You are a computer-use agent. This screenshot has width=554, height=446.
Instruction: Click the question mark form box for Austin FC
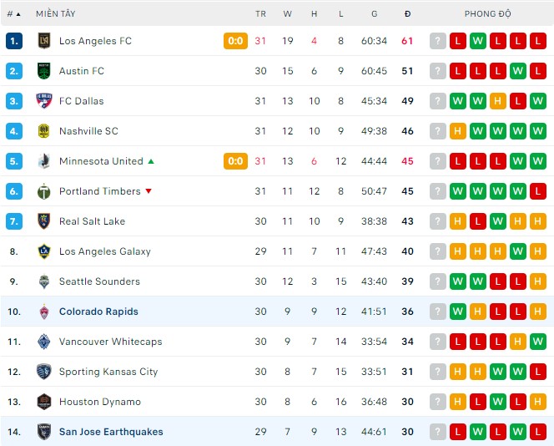pyautogui.click(x=438, y=71)
